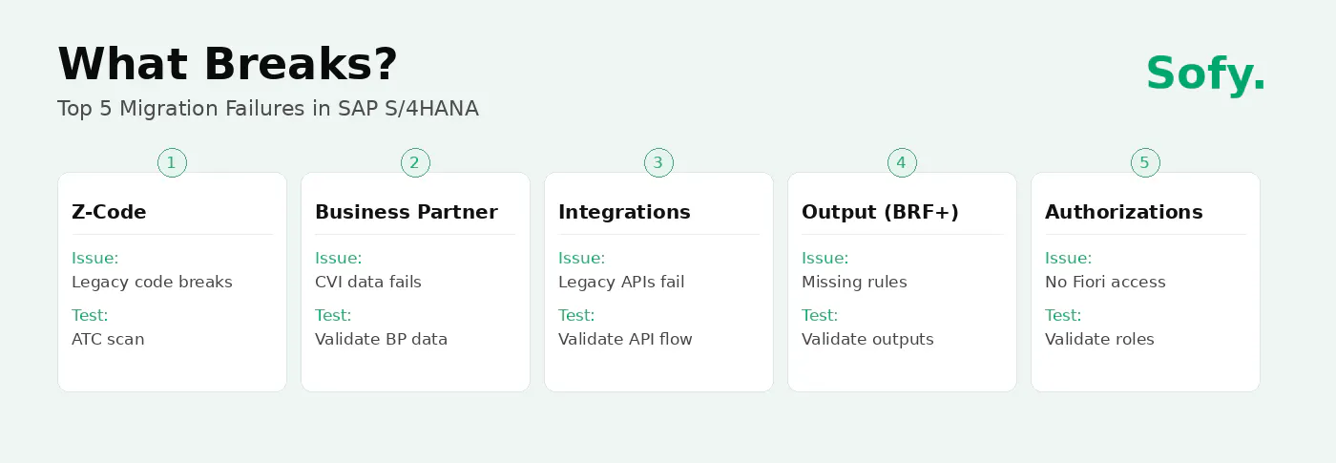1336x463 pixels.
Task: Click 'Validate roles' test text
Action: [x=1099, y=339]
